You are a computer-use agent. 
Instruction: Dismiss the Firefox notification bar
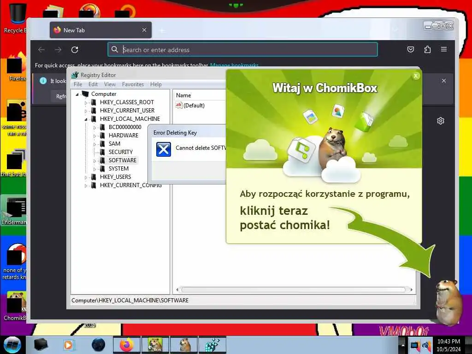pyautogui.click(x=444, y=81)
